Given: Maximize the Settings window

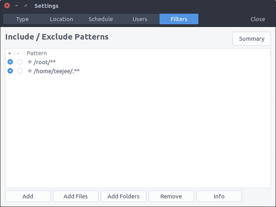Looking at the screenshot, I should [26, 6].
